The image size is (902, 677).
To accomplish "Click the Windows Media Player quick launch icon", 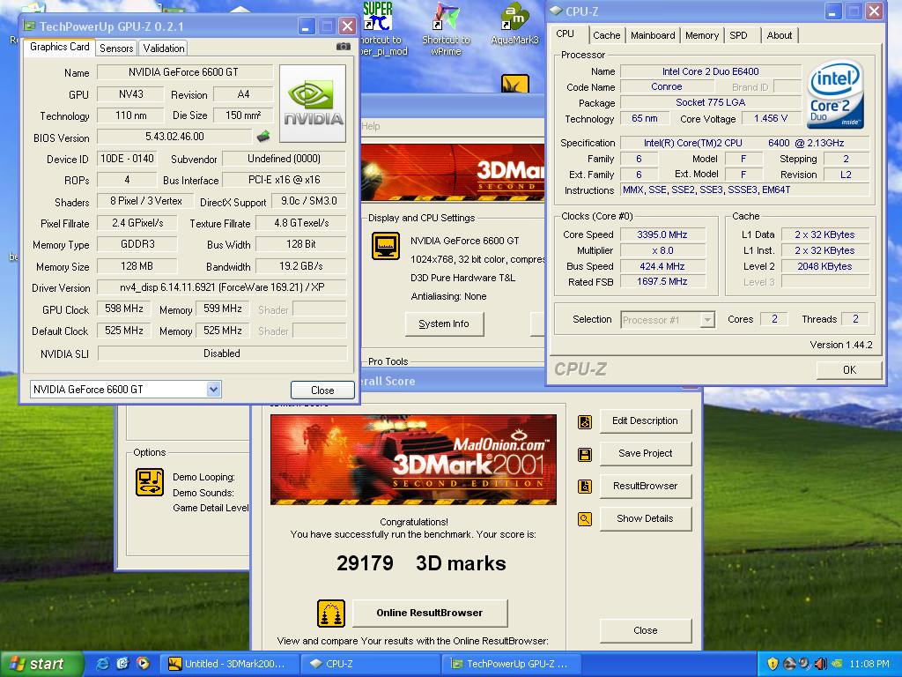I will 142,663.
